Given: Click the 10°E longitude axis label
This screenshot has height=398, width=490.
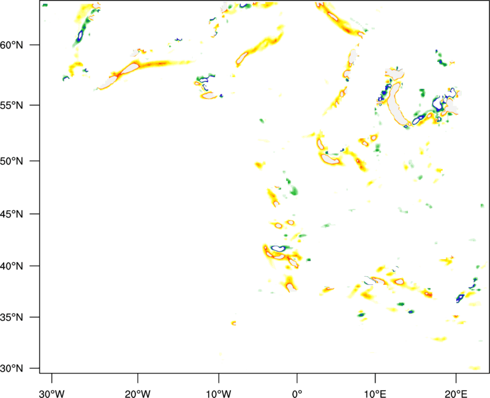Looking at the screenshot, I should 375,394.
